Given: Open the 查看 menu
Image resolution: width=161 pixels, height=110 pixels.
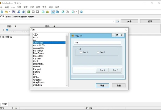Looking at the screenshot, I should point(38,7).
